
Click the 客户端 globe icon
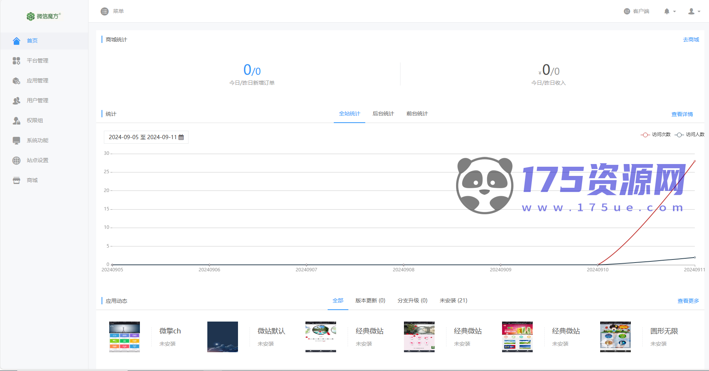627,11
